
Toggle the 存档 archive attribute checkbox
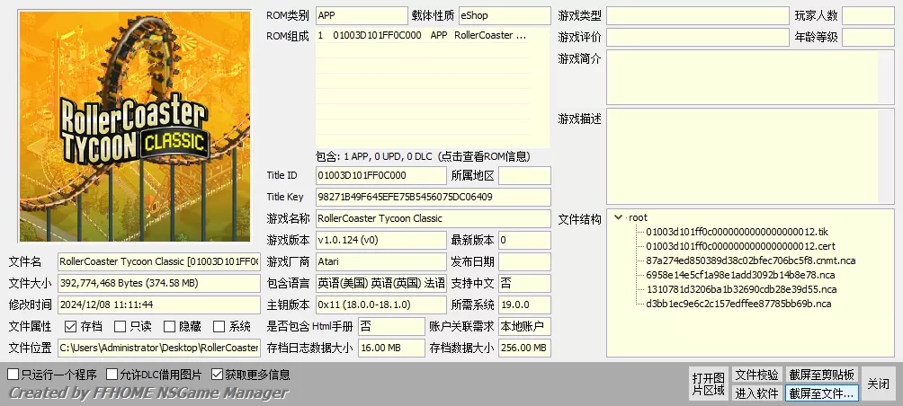click(x=69, y=326)
